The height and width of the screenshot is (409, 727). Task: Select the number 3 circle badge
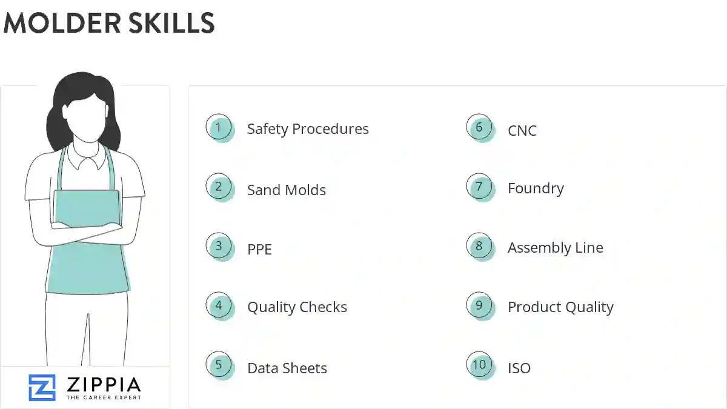click(219, 246)
